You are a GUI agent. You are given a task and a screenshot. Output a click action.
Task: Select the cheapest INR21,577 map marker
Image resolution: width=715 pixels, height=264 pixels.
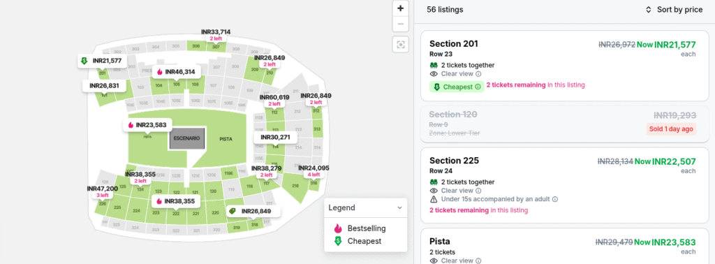point(102,61)
